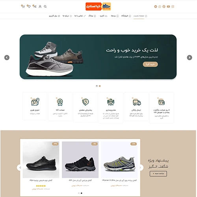Click the user account icon

pyautogui.click(x=40, y=6)
